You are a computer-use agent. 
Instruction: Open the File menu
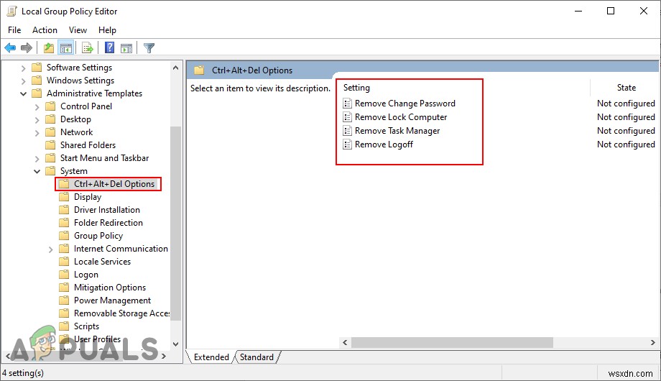click(x=14, y=30)
